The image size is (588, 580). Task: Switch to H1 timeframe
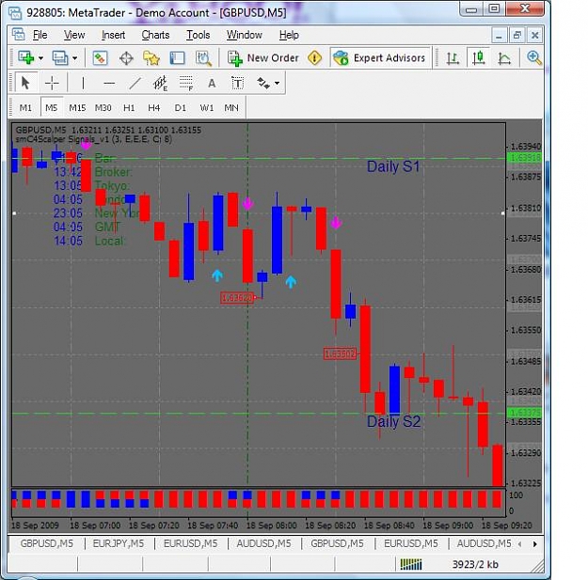(x=129, y=108)
